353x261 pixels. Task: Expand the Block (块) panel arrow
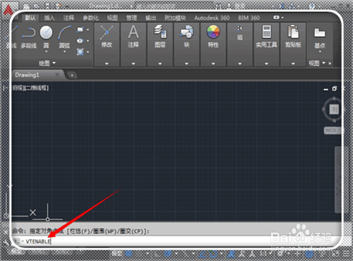(186, 63)
